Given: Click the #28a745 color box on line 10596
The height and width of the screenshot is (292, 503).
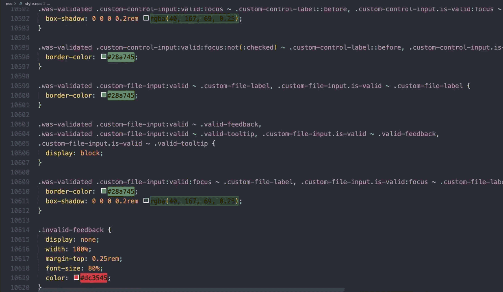Looking at the screenshot, I should click(103, 57).
